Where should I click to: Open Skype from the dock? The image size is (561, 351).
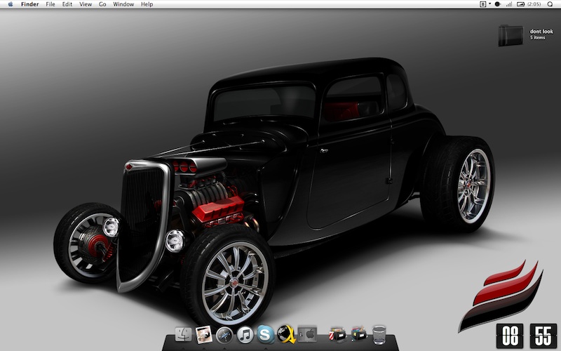pos(265,335)
